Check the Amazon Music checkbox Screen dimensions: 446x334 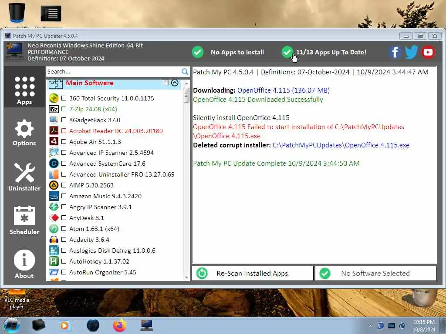coord(64,196)
